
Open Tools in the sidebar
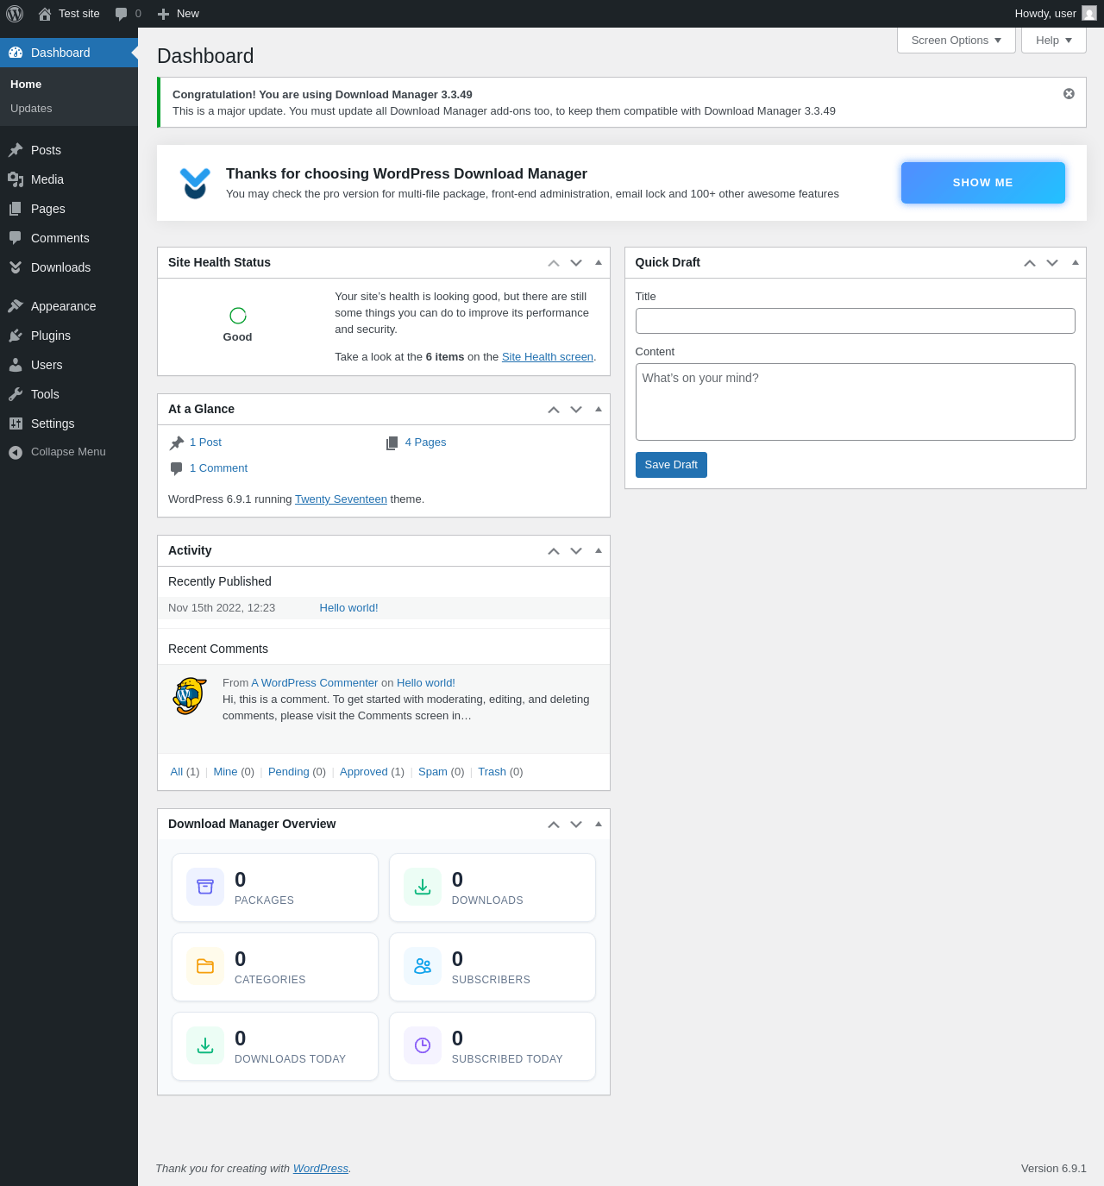pos(69,394)
